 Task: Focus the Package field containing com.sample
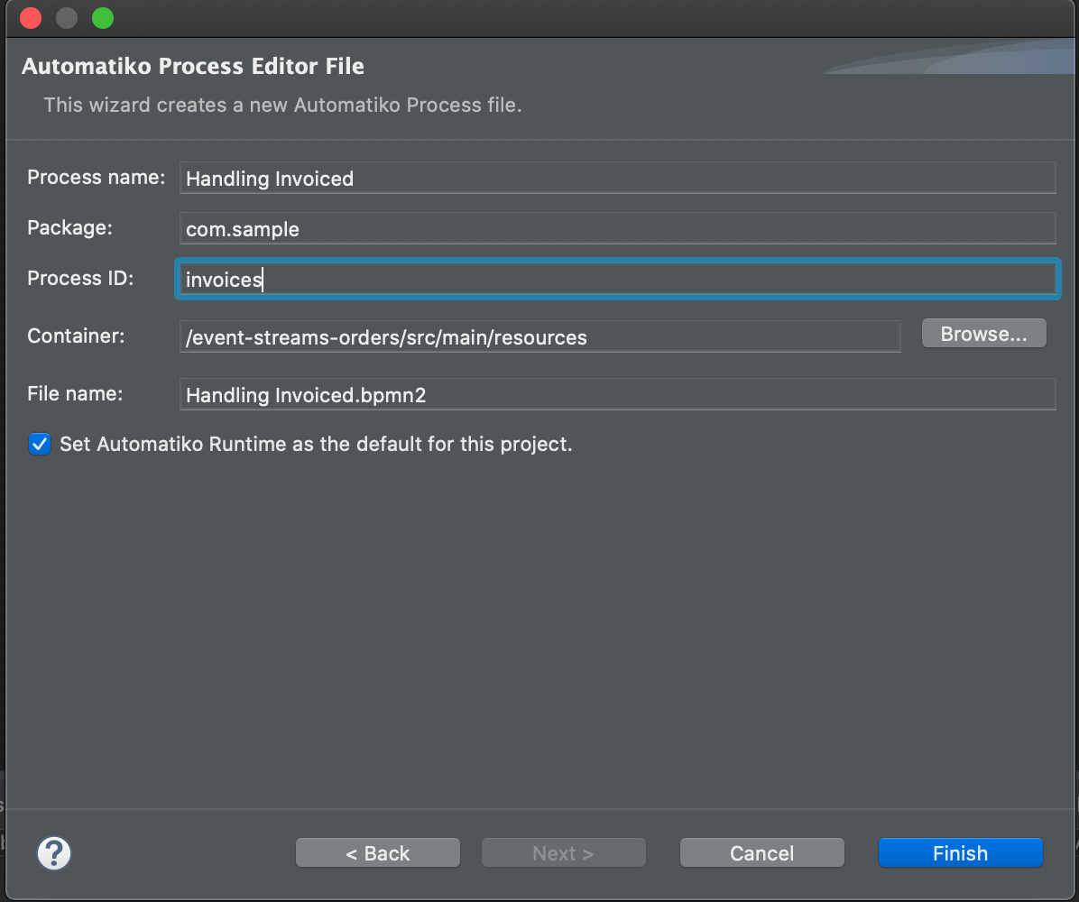click(617, 229)
